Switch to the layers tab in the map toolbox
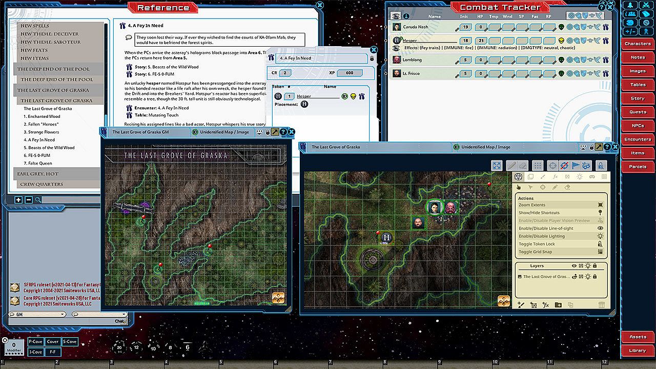The width and height of the screenshot is (656, 369). click(x=530, y=177)
